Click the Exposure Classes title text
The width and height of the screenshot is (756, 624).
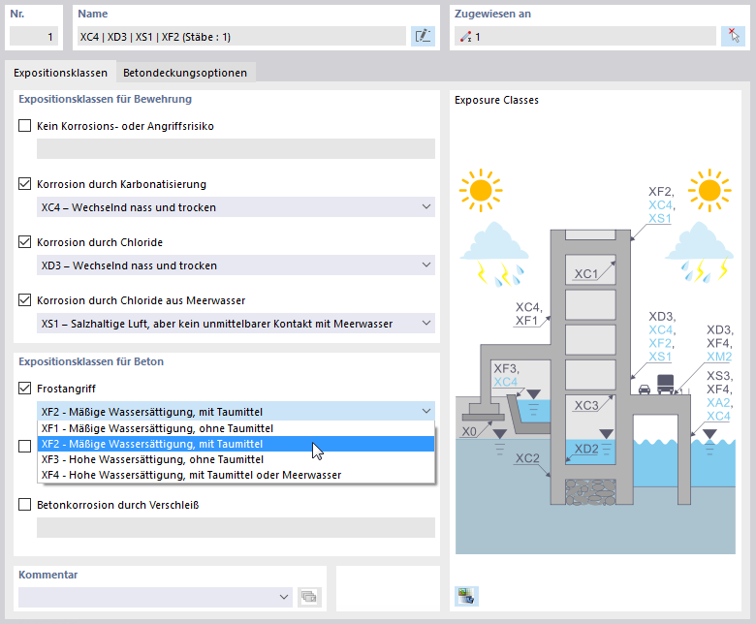pos(496,100)
